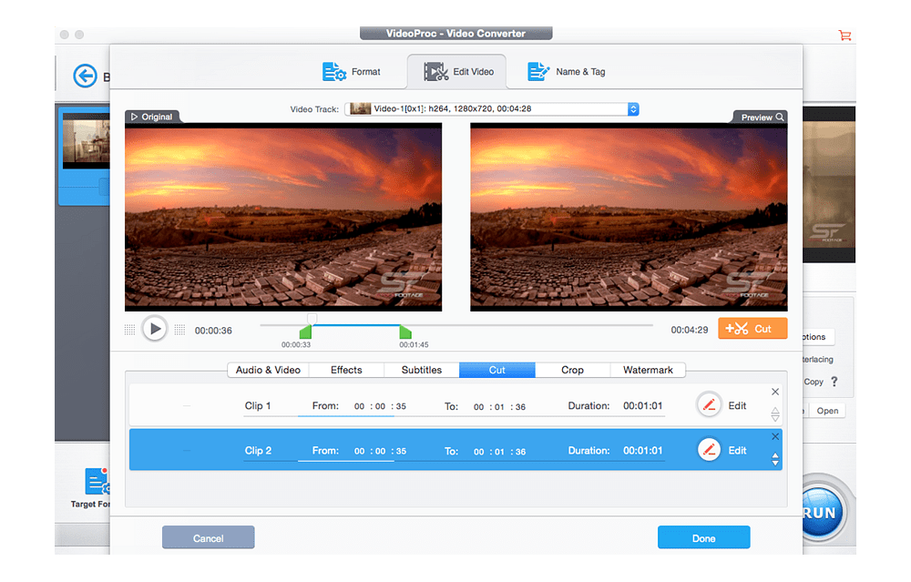Click the Edit label of Clip 2

click(737, 450)
